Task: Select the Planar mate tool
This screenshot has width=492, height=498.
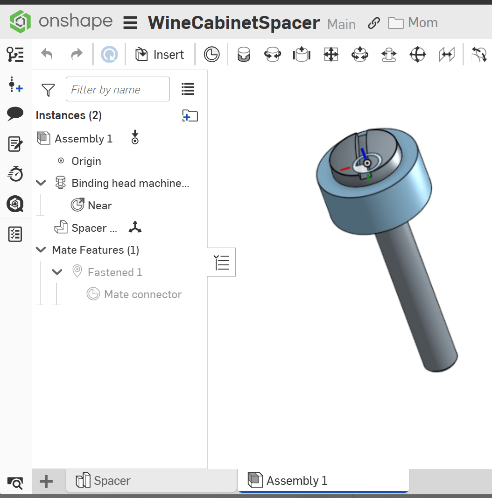Action: pos(331,54)
